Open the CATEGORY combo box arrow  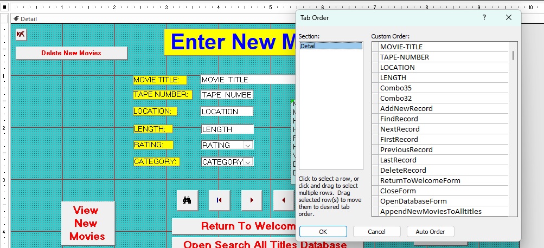(248, 162)
